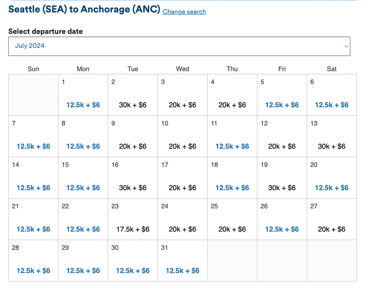Pick the Saturday July 6 fare
The height and width of the screenshot is (291, 378).
[x=331, y=105]
